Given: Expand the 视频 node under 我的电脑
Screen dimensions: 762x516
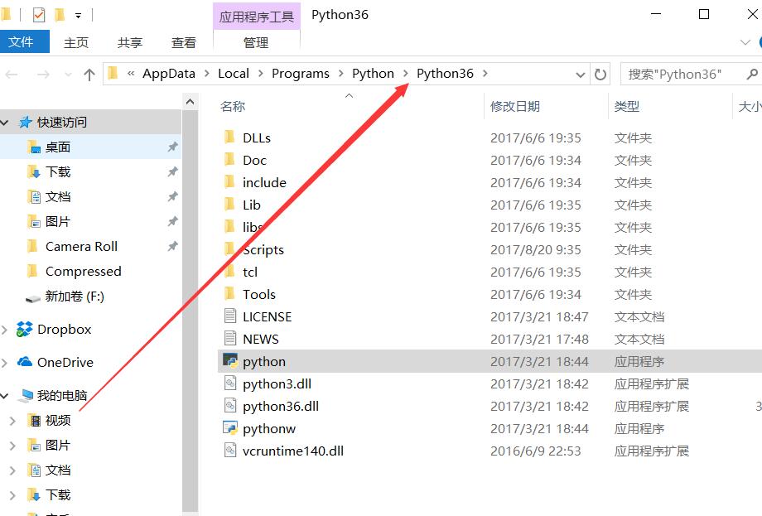Looking at the screenshot, I should click(x=12, y=420).
